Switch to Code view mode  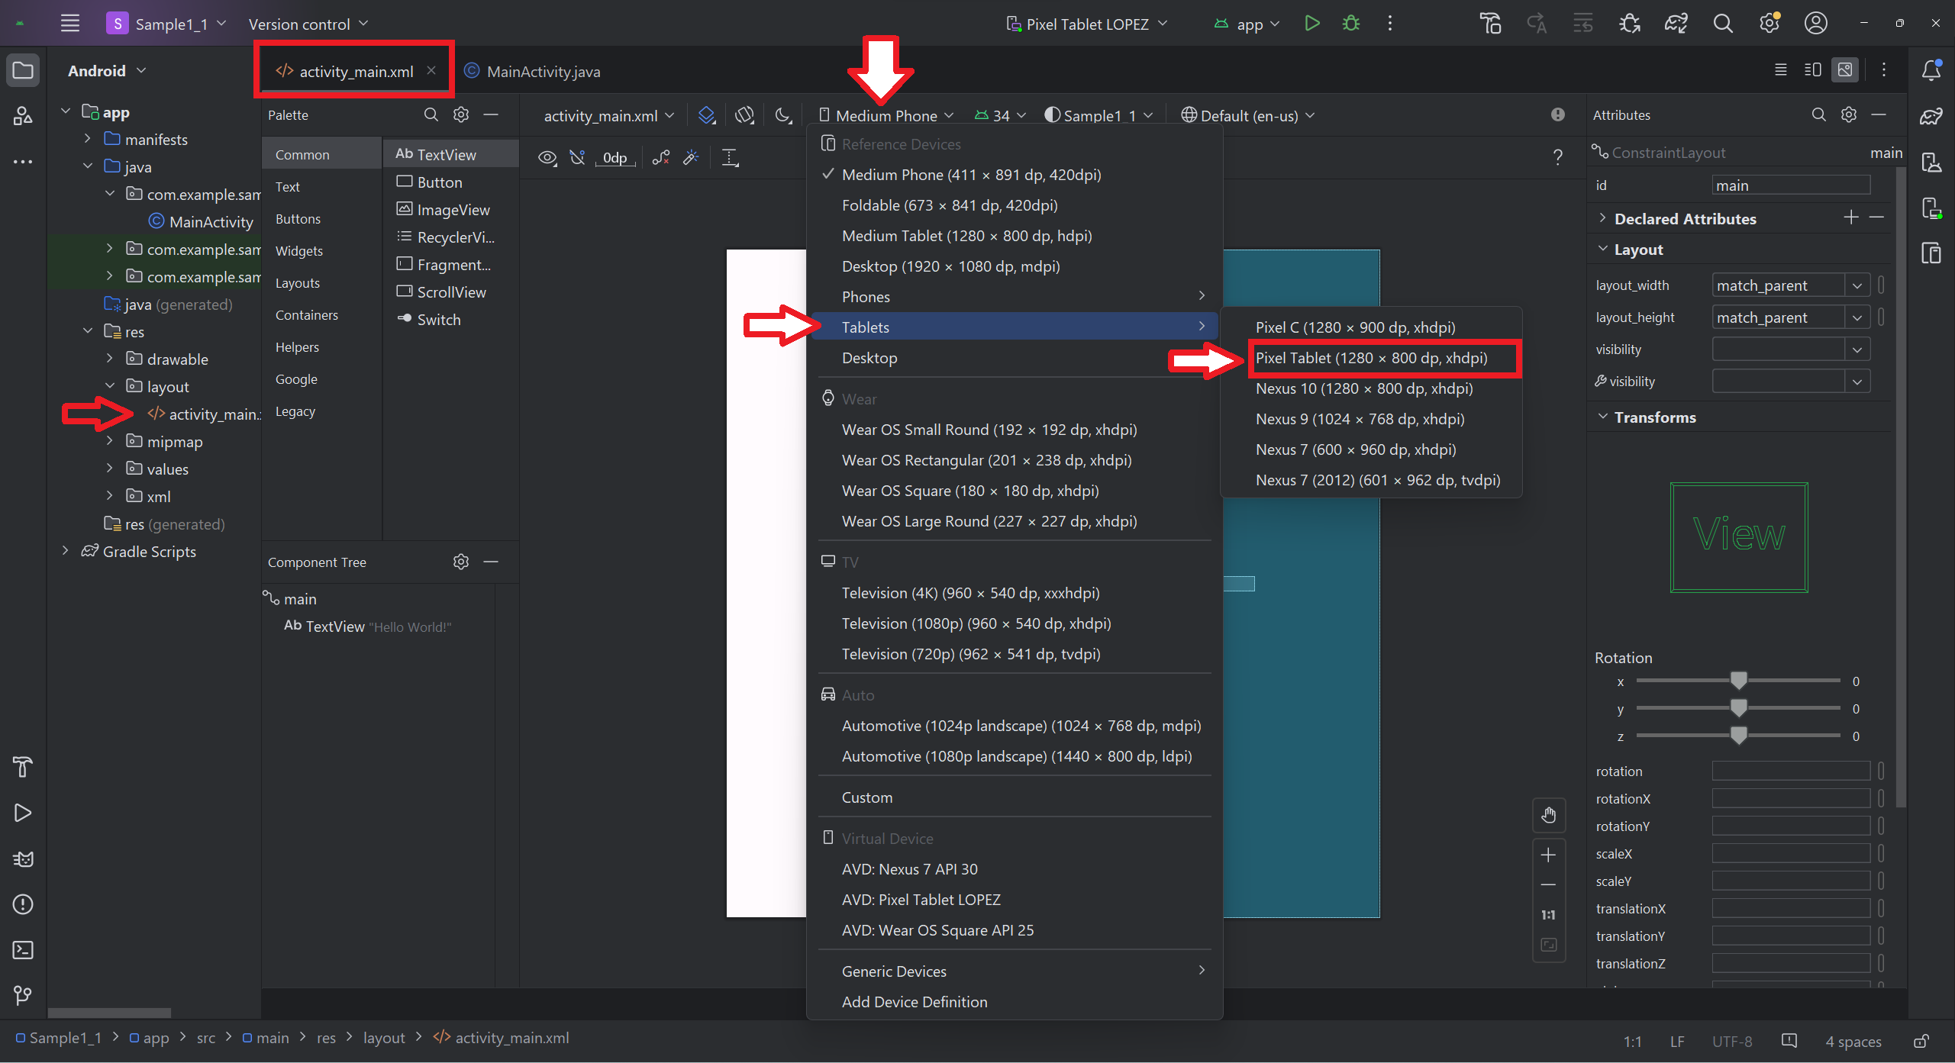[x=1780, y=70]
